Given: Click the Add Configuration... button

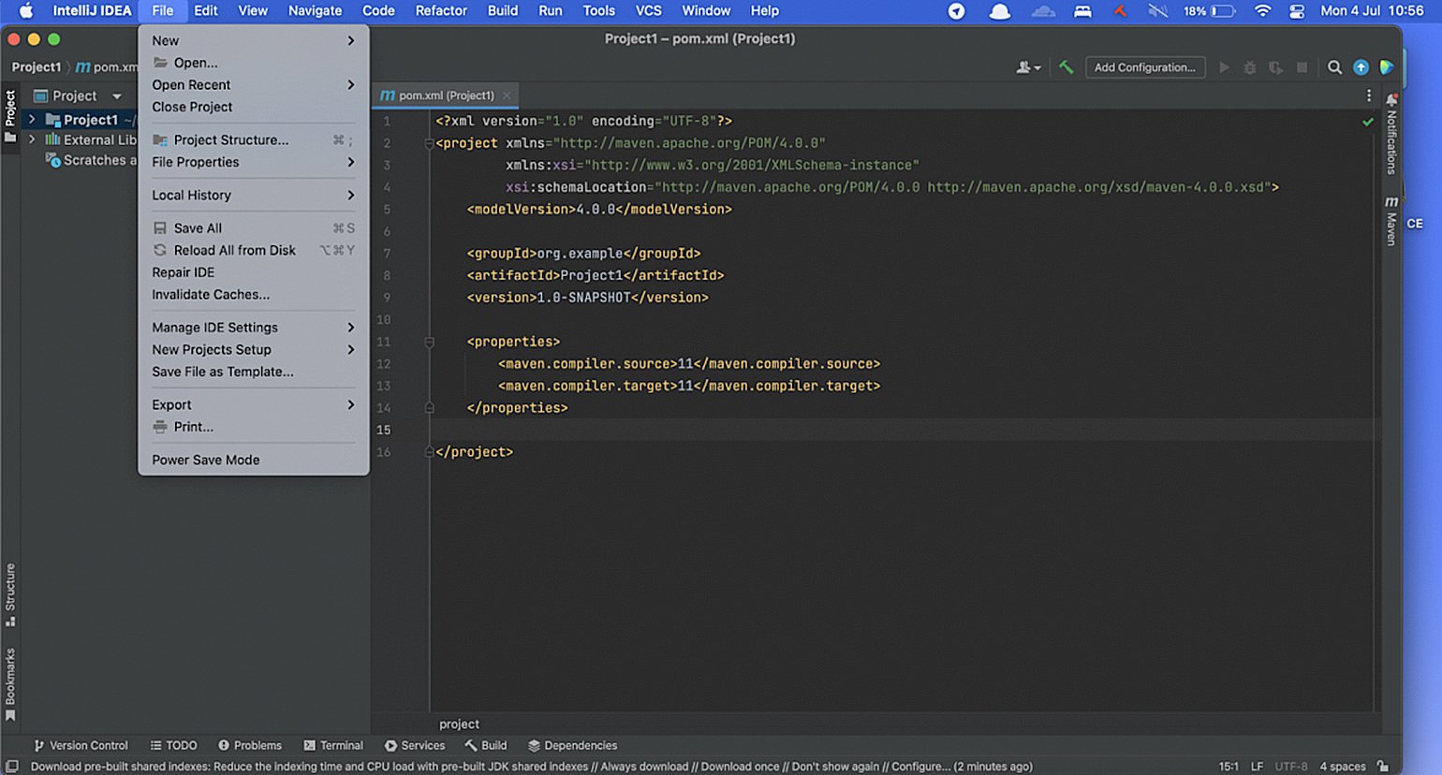Looking at the screenshot, I should (1144, 67).
